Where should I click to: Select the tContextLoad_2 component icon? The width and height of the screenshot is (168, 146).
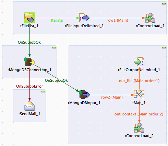coord(139,128)
